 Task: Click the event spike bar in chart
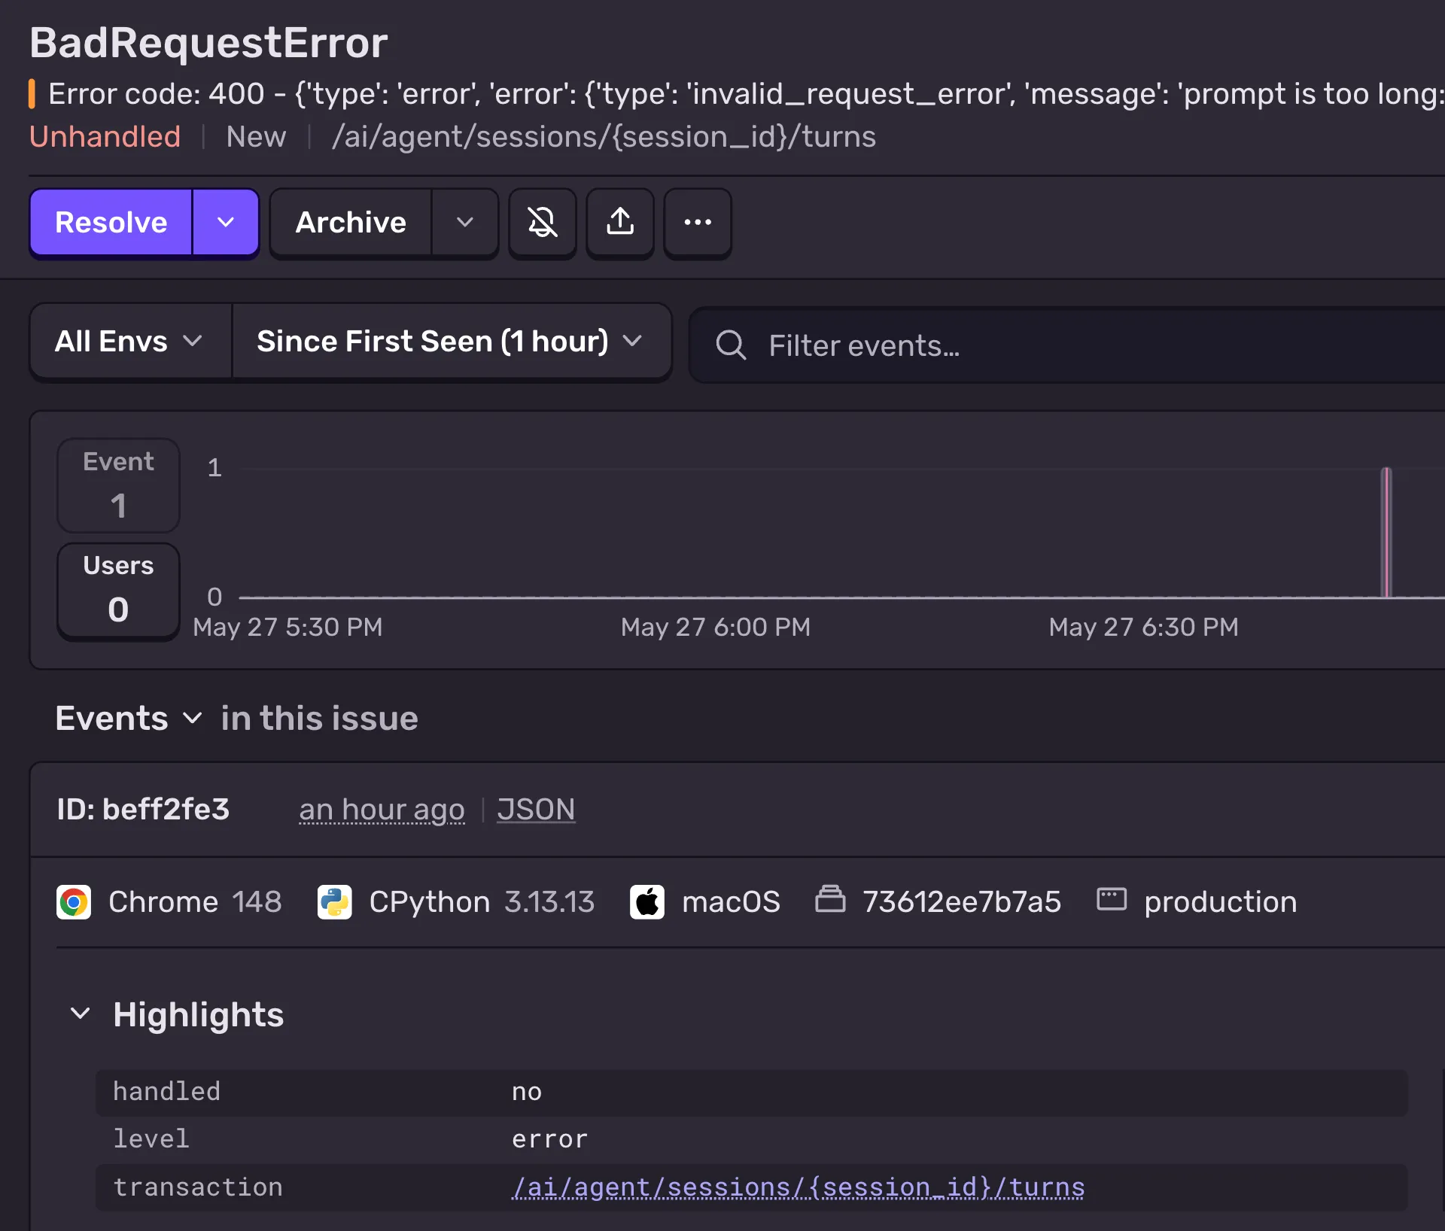pos(1386,533)
